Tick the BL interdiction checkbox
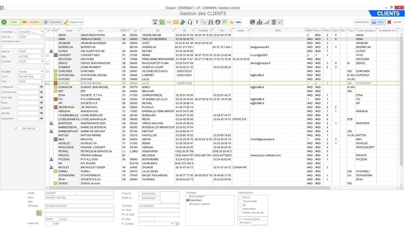Image resolution: width=405 pixels, height=232 pixels. click(240, 205)
